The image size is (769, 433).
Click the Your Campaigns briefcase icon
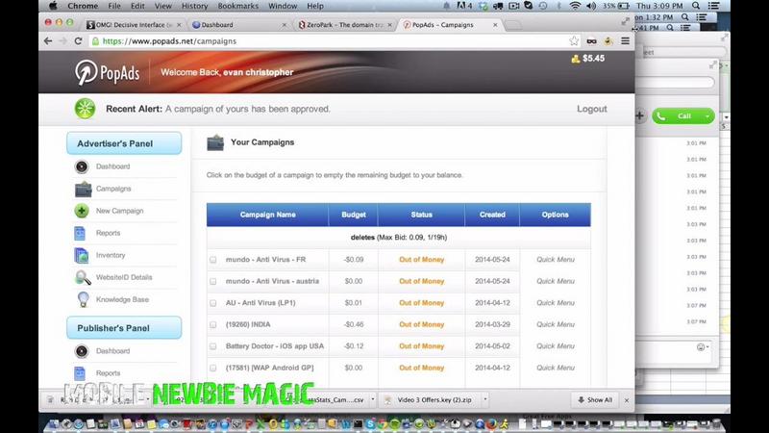pyautogui.click(x=214, y=142)
